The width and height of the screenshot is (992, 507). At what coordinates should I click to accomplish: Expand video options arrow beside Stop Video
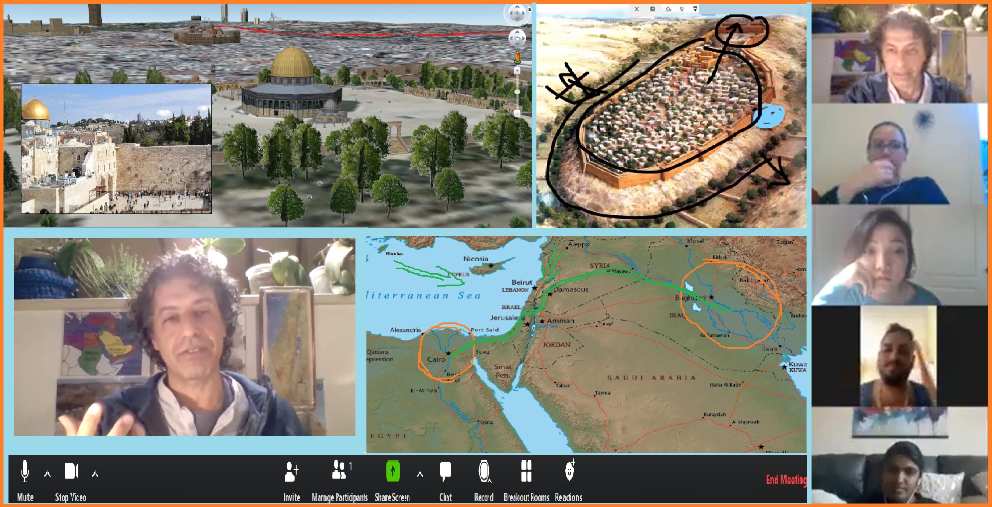[95, 474]
